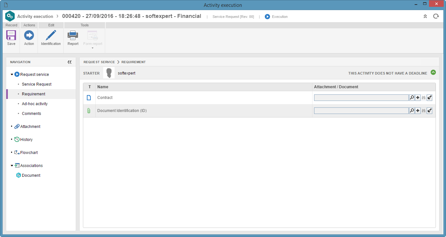Add attachment to Document Identification row
This screenshot has width=446, height=237.
click(x=418, y=111)
